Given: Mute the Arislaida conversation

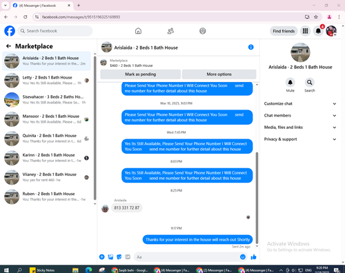Looking at the screenshot, I should point(290,82).
